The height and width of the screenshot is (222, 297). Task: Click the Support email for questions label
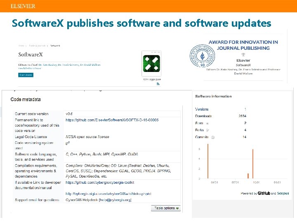click(37, 200)
